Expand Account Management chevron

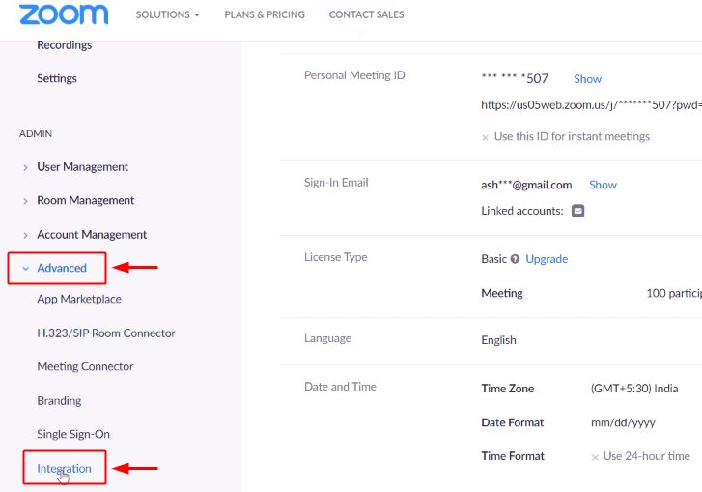point(25,235)
